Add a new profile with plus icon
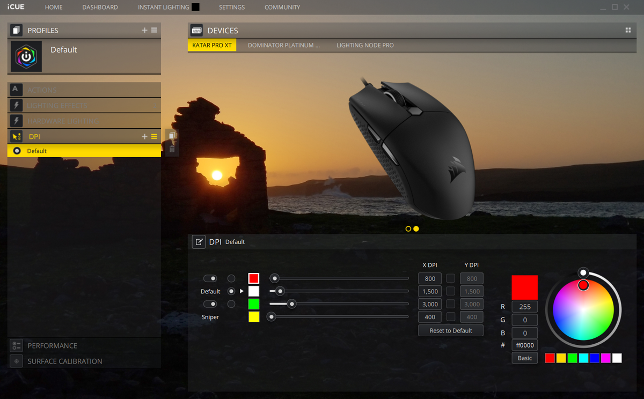 [x=144, y=31]
